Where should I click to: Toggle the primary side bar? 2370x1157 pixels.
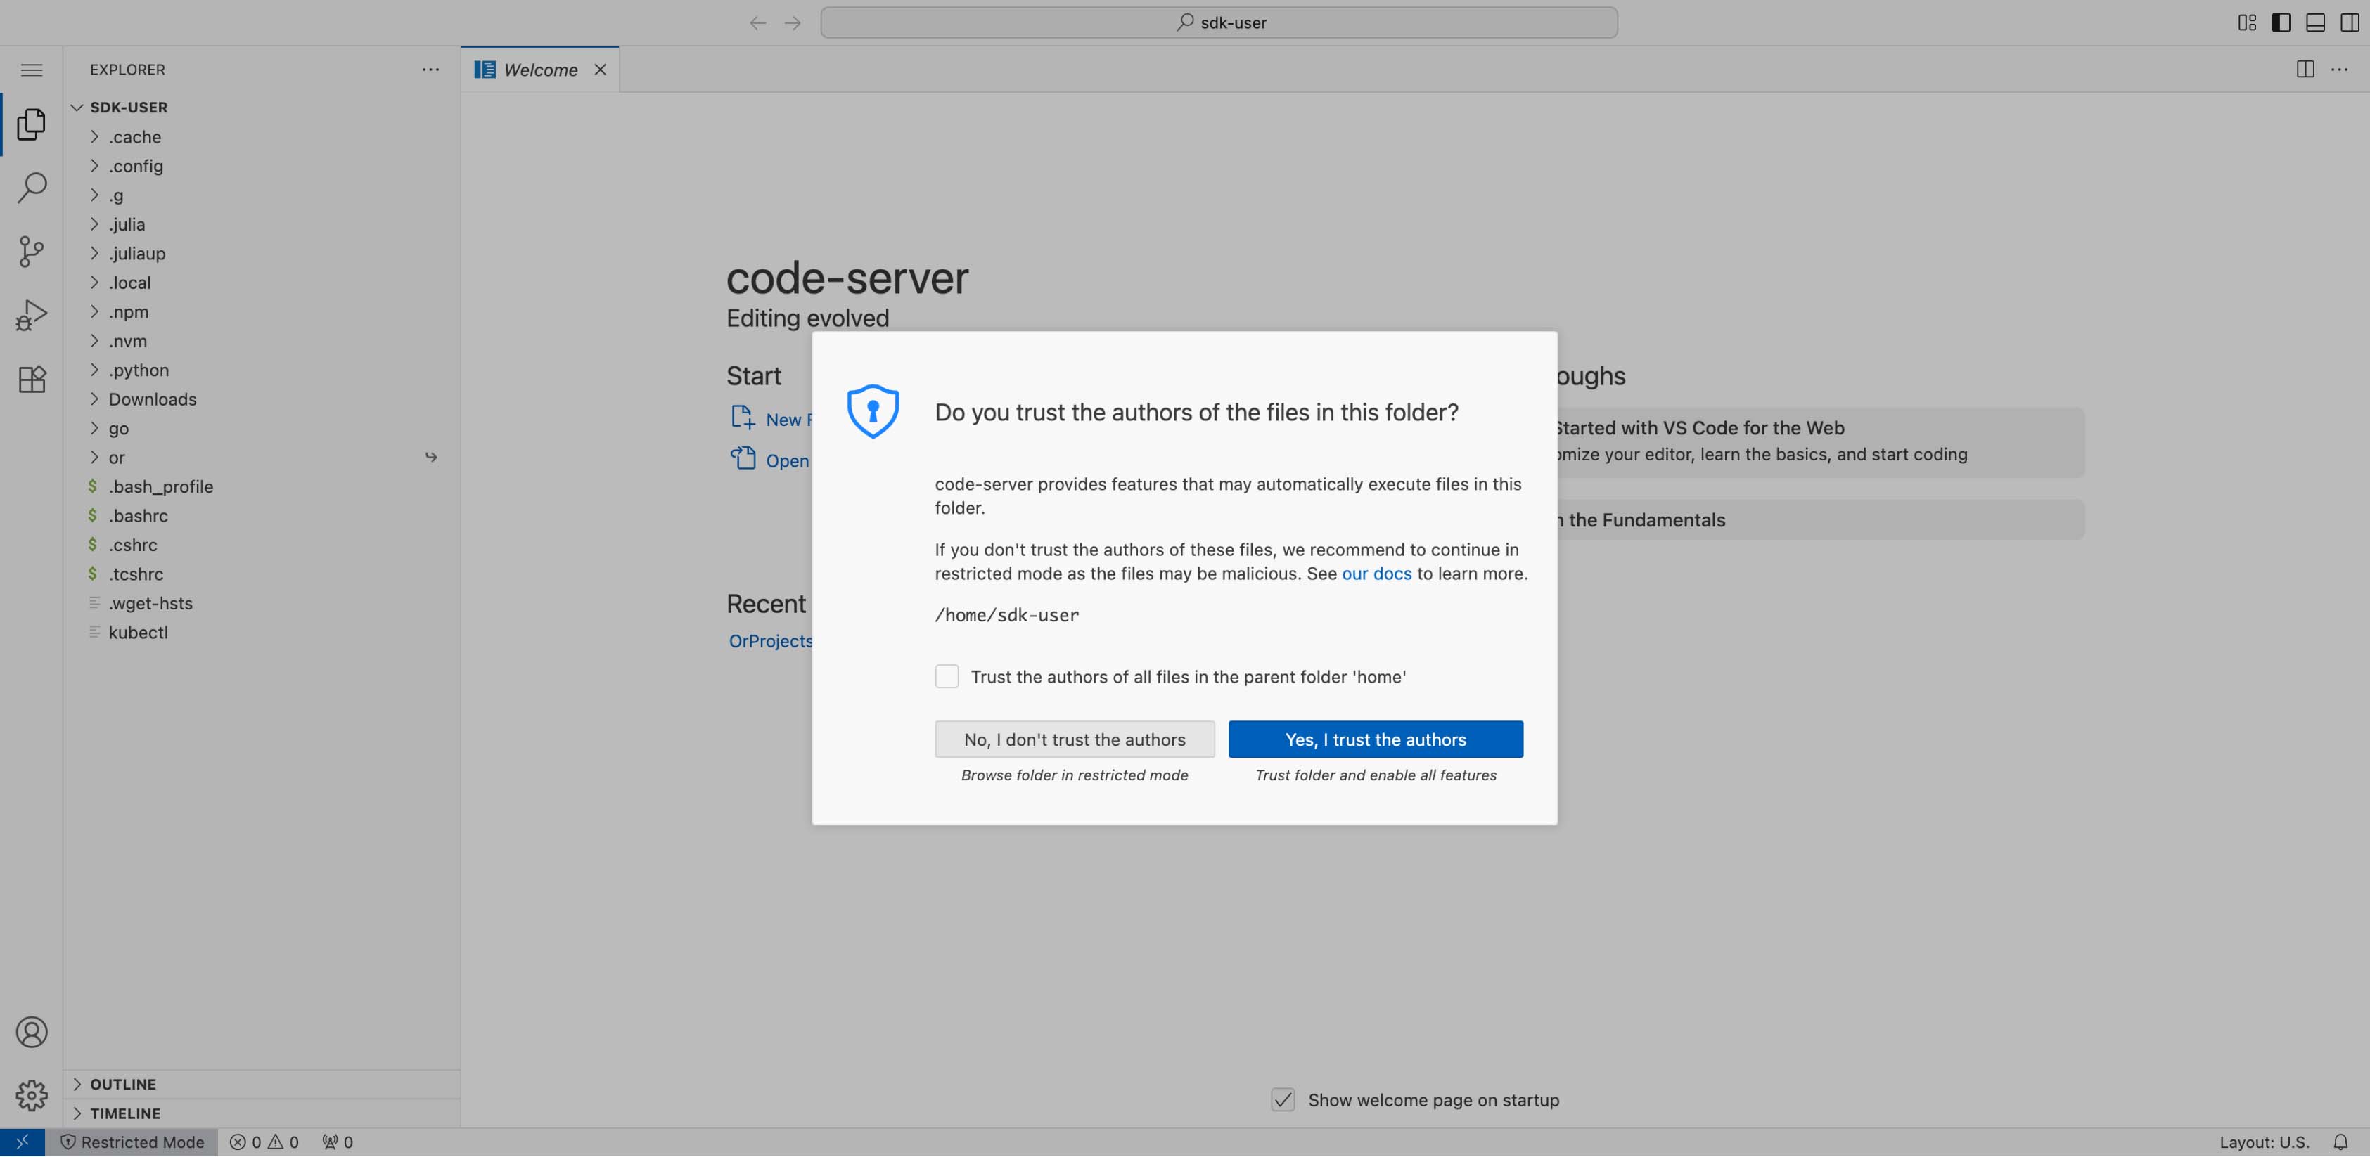point(2281,23)
